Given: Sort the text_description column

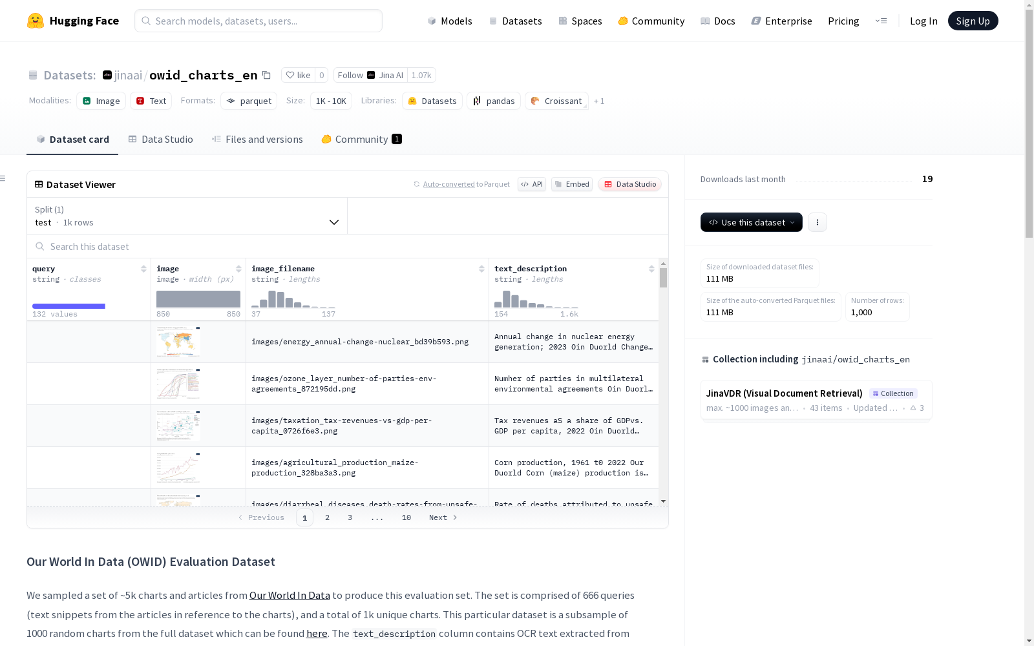Looking at the screenshot, I should [651, 269].
